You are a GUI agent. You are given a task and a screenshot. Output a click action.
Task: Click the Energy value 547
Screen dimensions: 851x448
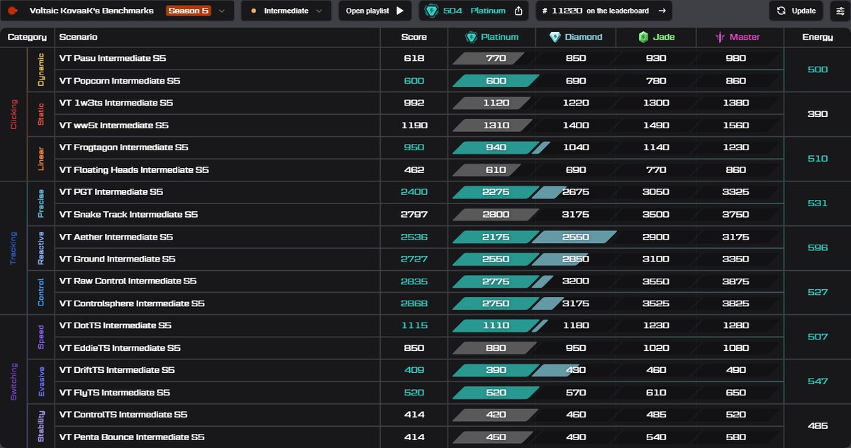pyautogui.click(x=818, y=381)
